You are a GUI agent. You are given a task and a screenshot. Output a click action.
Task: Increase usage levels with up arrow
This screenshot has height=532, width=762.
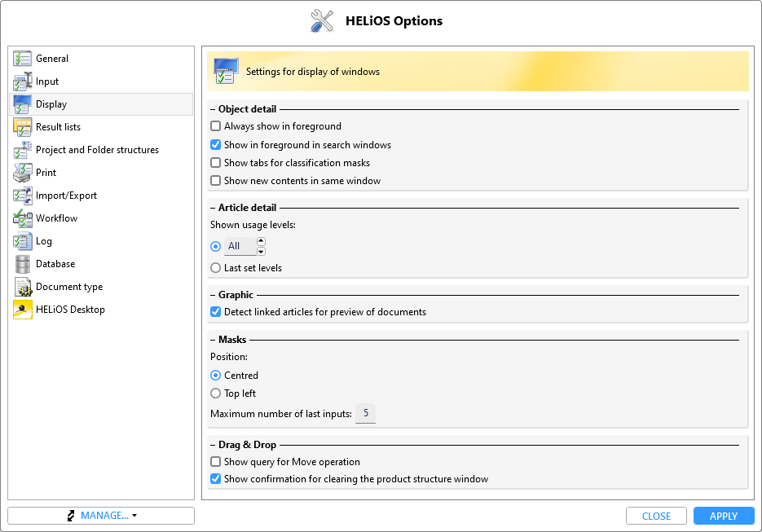coord(261,242)
